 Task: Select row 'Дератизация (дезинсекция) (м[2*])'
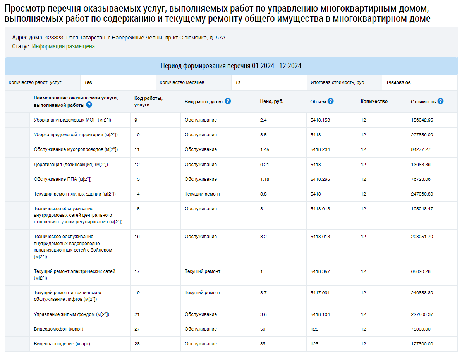231,165
